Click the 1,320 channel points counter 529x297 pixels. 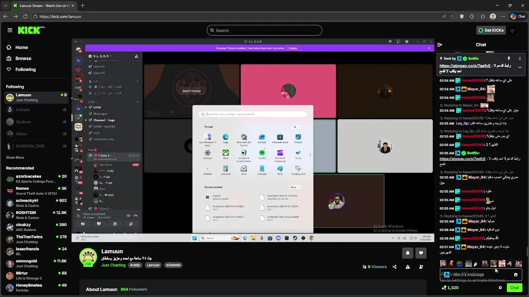point(450,288)
